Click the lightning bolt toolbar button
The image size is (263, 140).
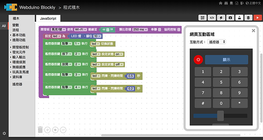[221, 18]
